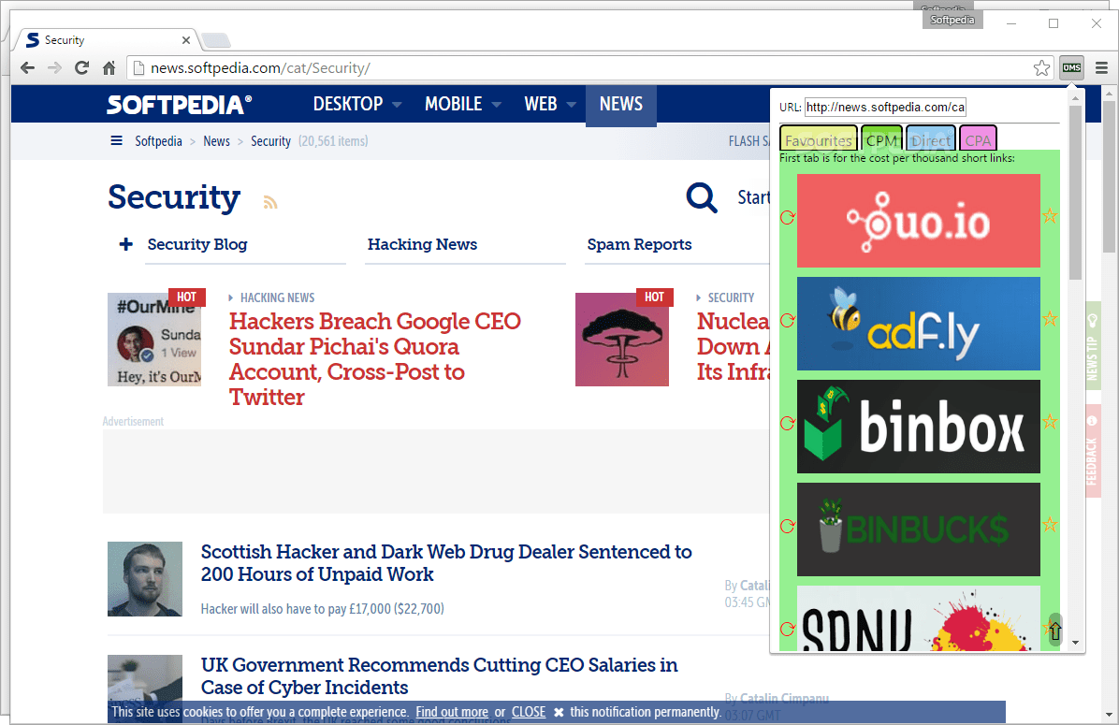Click refresh icon beside ouo.io
This screenshot has width=1119, height=725.
(787, 218)
